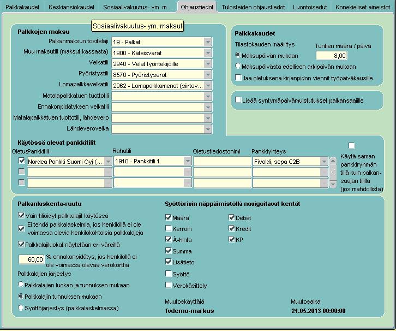396x331 pixels.
Task: Toggle the Kredit checkbox
Action: point(232,228)
